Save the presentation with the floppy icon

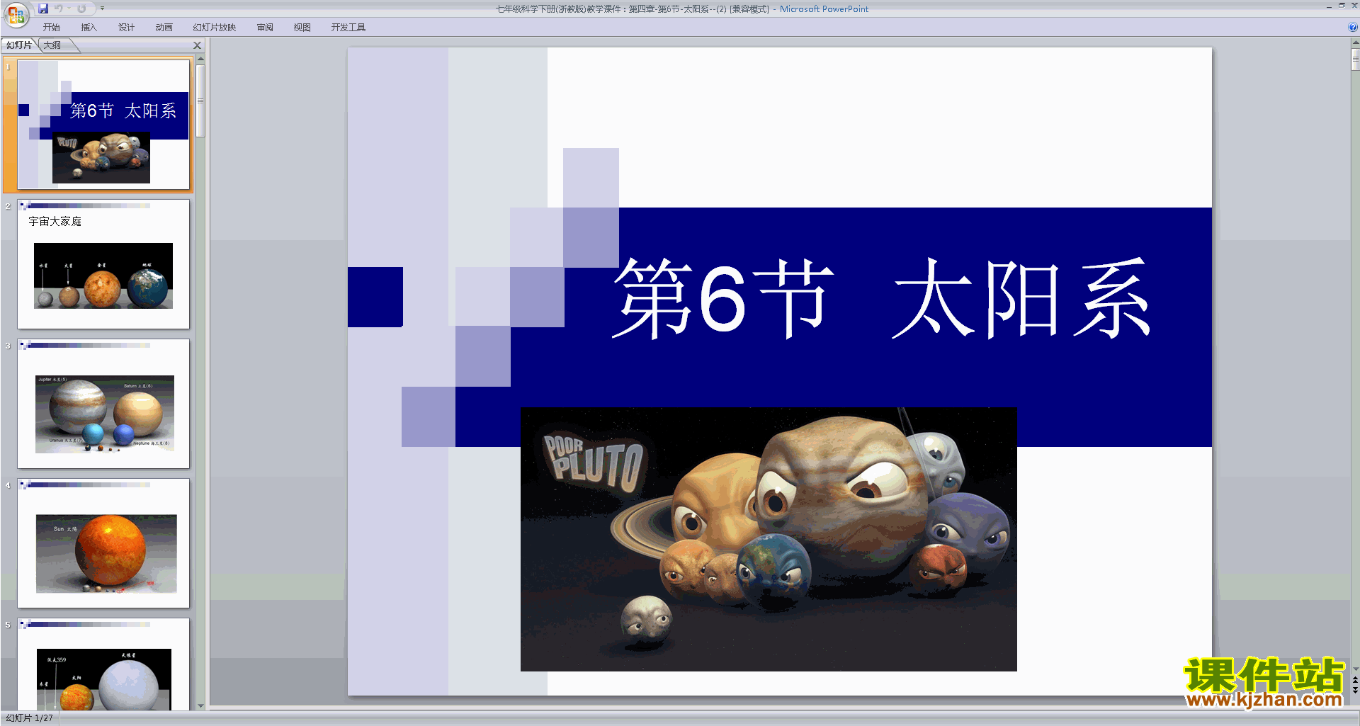[43, 8]
